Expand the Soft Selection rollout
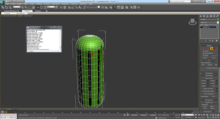The image size is (220, 119). (209, 73)
